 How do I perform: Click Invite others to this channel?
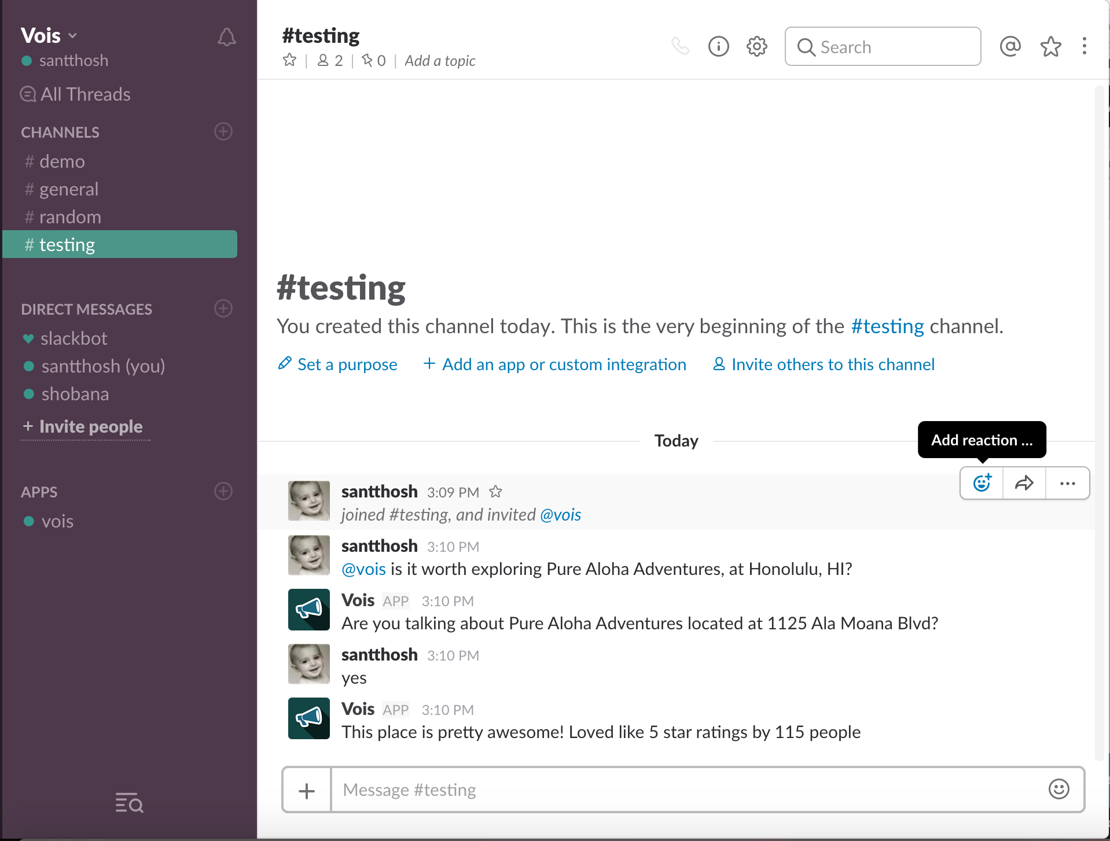tap(824, 364)
